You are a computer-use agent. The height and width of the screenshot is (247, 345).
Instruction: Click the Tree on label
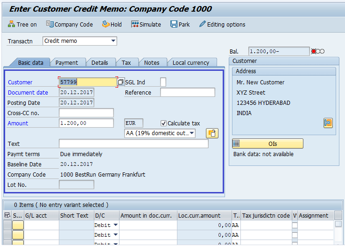tap(27, 24)
